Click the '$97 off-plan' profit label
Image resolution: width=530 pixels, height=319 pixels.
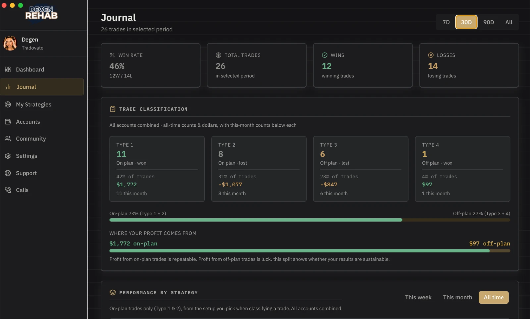click(x=490, y=243)
